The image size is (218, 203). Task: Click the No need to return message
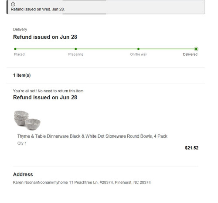click(x=48, y=91)
